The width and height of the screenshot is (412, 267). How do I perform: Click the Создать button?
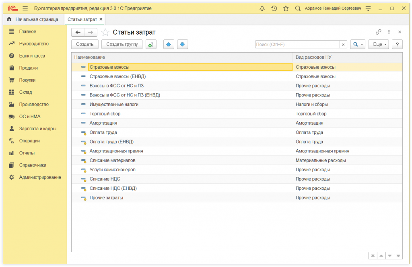pos(85,44)
